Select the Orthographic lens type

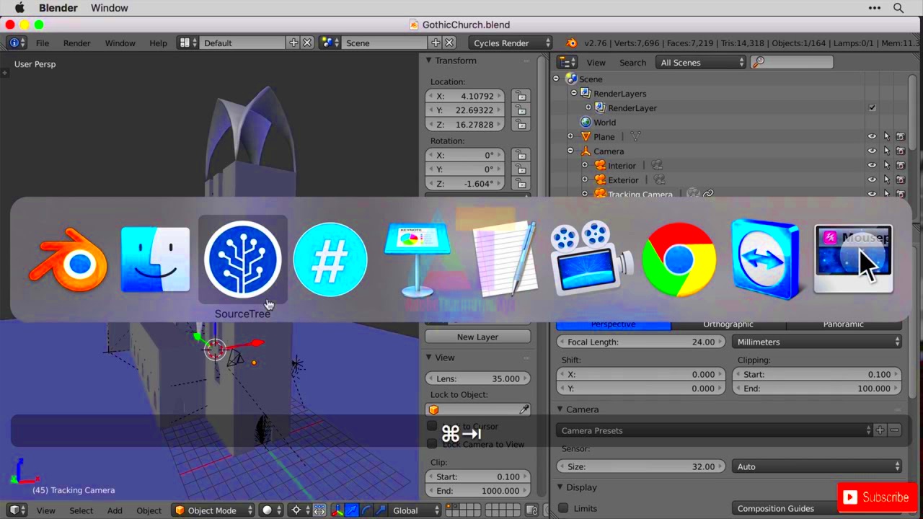tap(728, 324)
